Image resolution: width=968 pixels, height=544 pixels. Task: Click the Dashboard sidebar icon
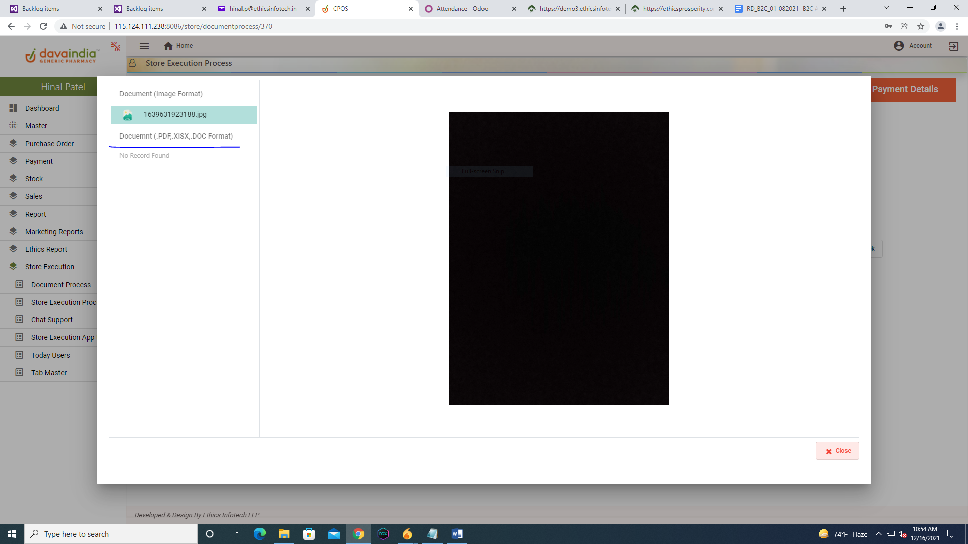tap(13, 108)
